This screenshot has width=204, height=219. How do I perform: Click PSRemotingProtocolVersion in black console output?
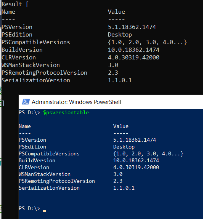point(44,73)
